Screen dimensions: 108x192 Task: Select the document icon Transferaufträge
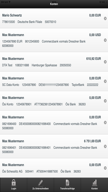pos(67,183)
